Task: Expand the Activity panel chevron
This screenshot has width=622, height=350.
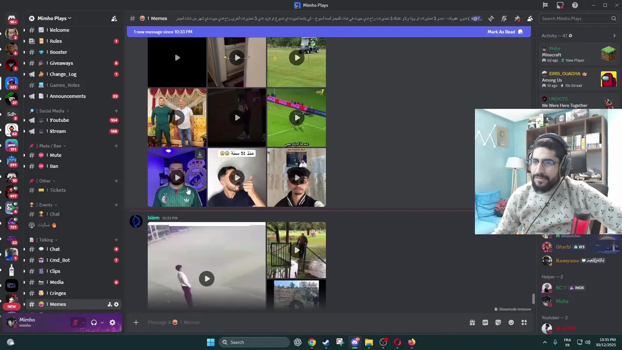Action: (x=614, y=35)
